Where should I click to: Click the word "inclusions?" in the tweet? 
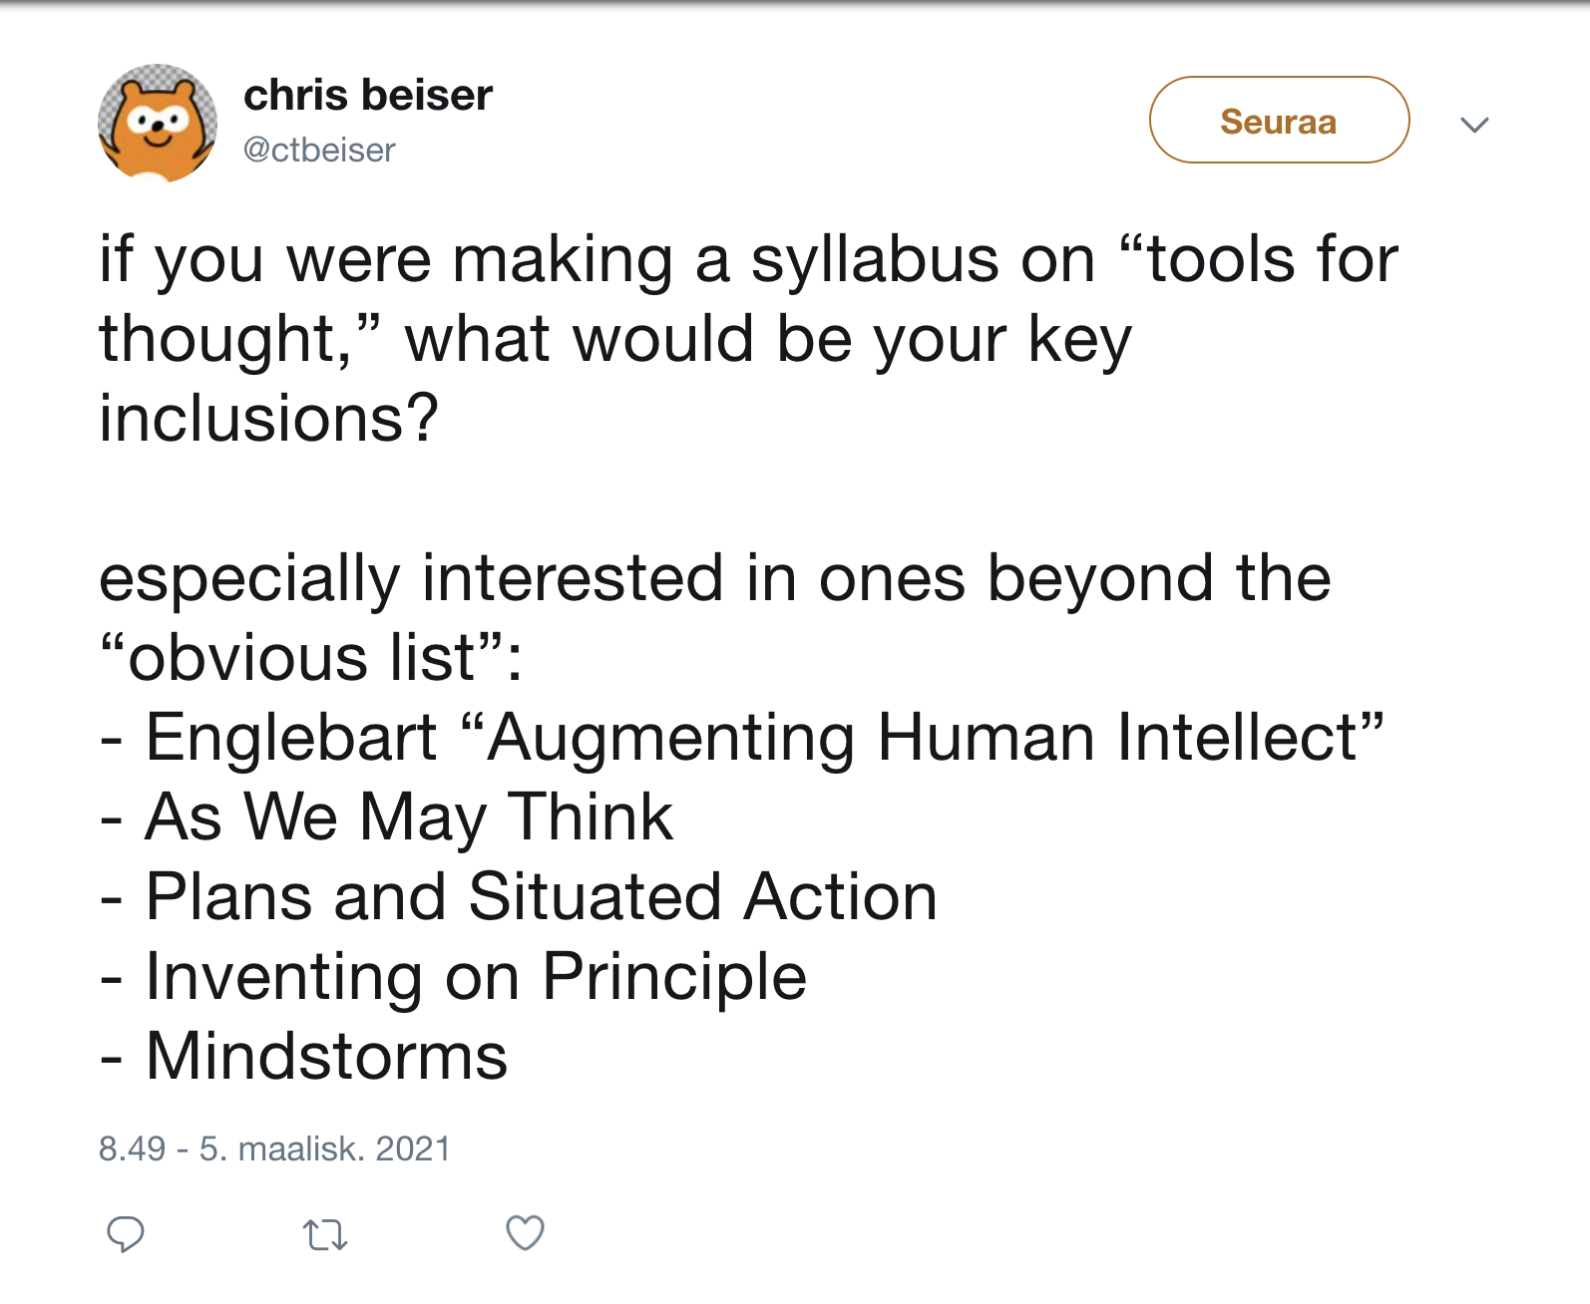pos(269,419)
